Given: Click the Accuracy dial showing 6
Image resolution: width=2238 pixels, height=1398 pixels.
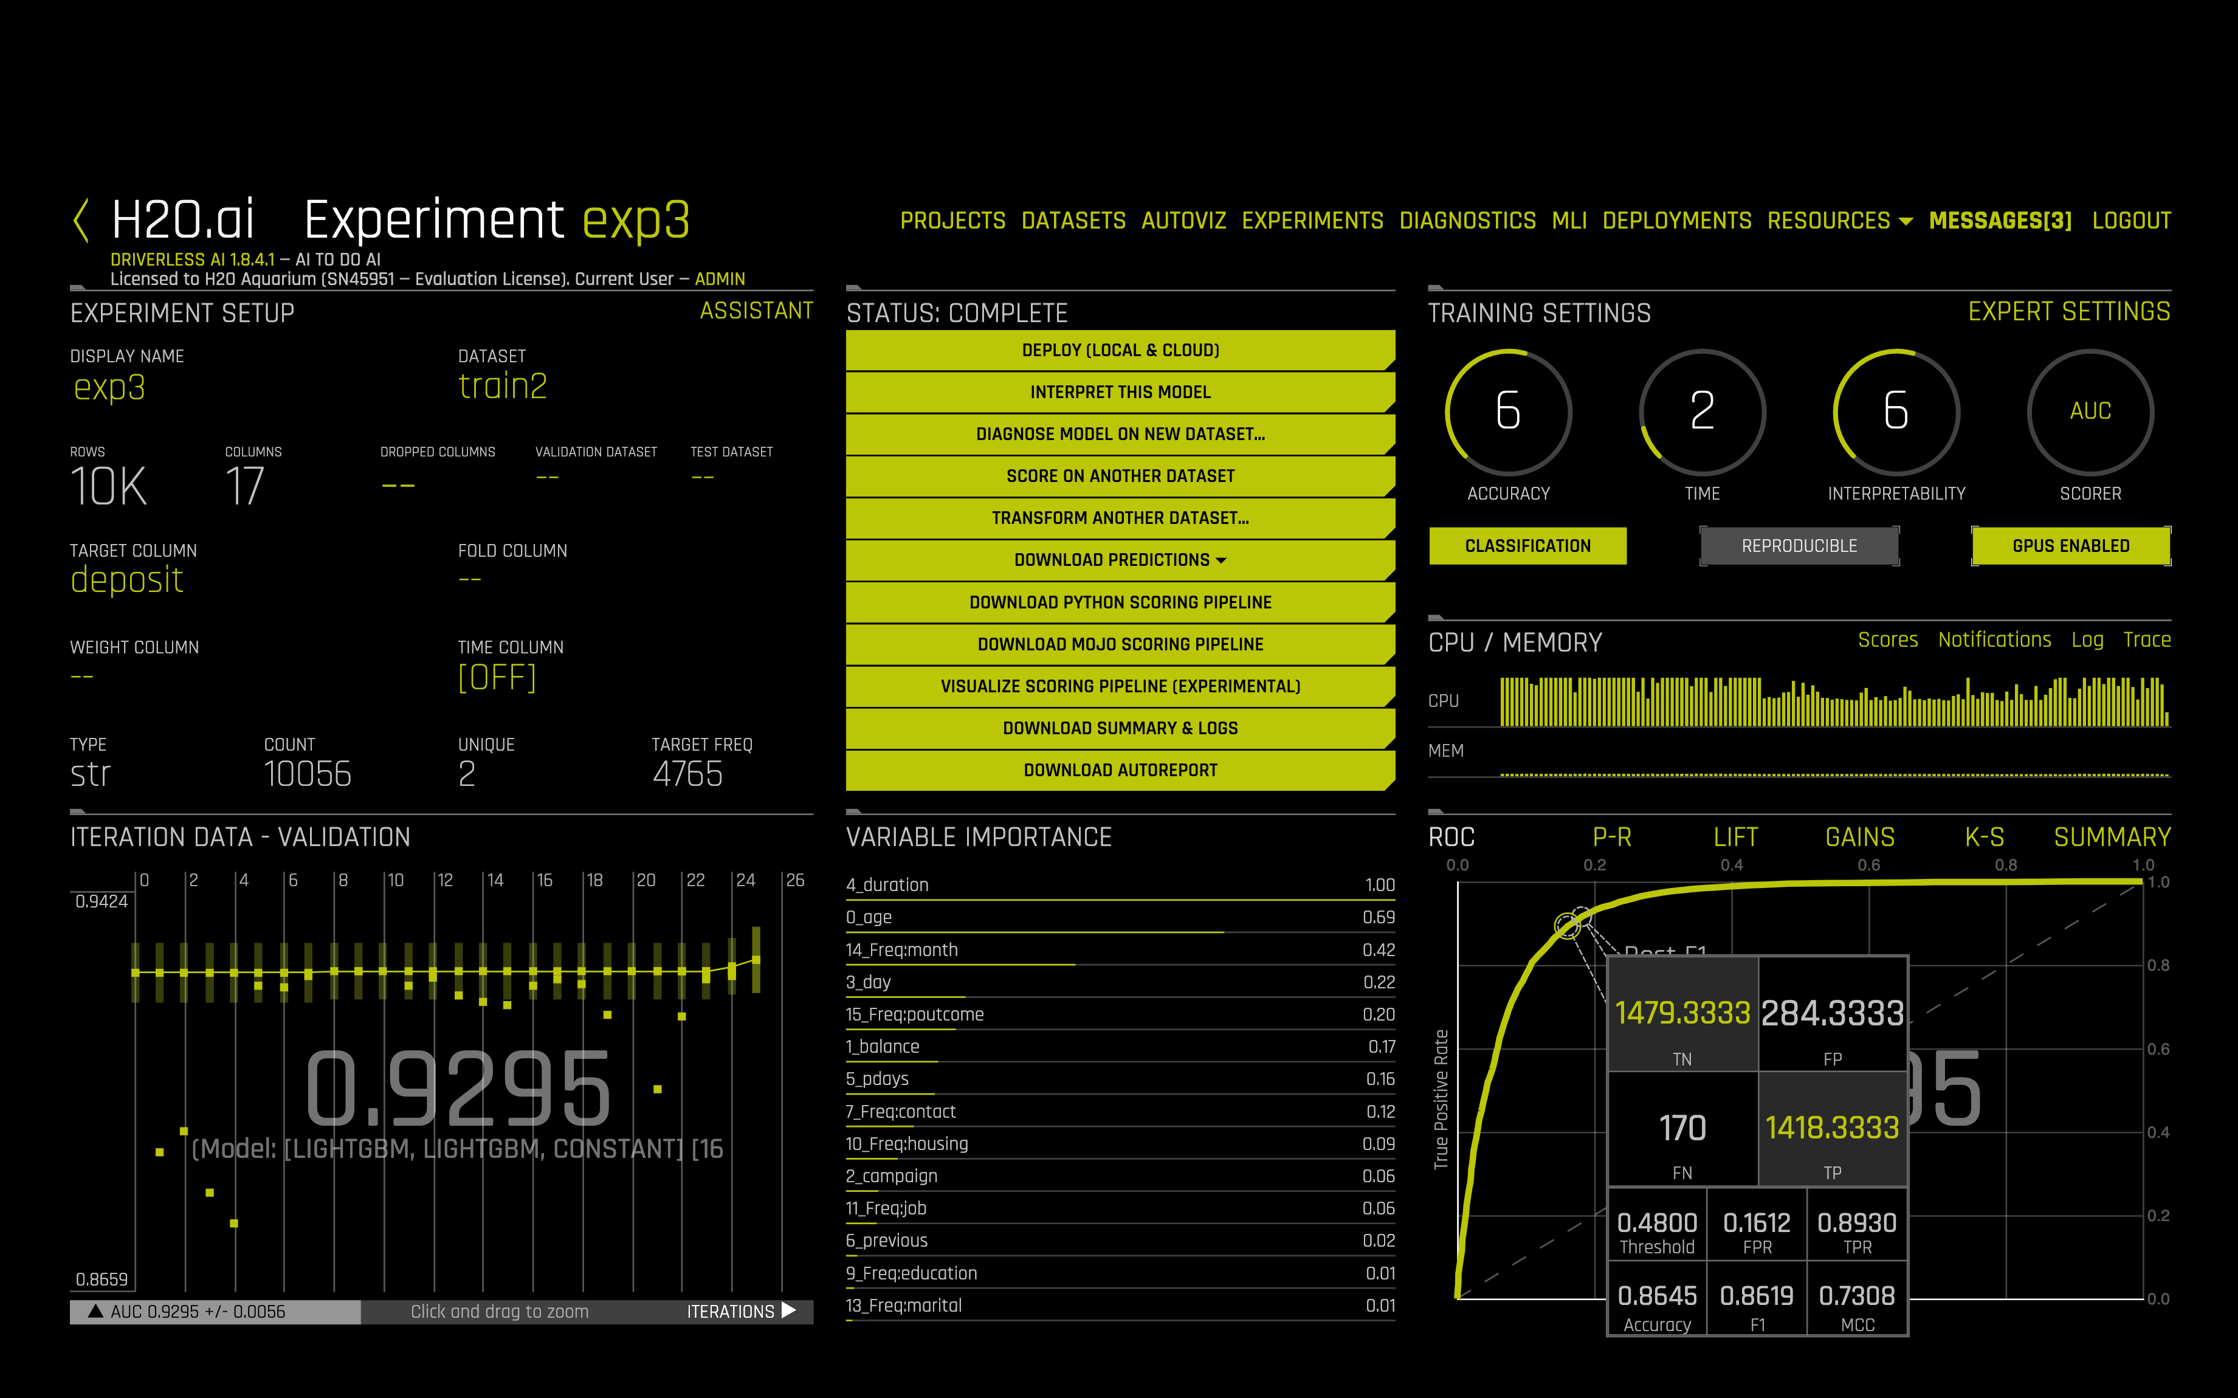Looking at the screenshot, I should (1508, 411).
